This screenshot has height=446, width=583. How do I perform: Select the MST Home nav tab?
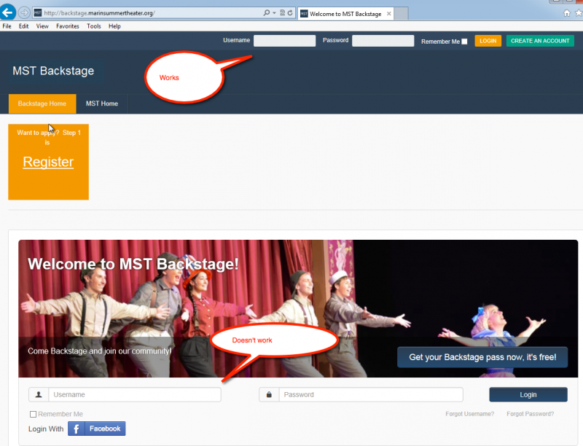click(x=102, y=103)
